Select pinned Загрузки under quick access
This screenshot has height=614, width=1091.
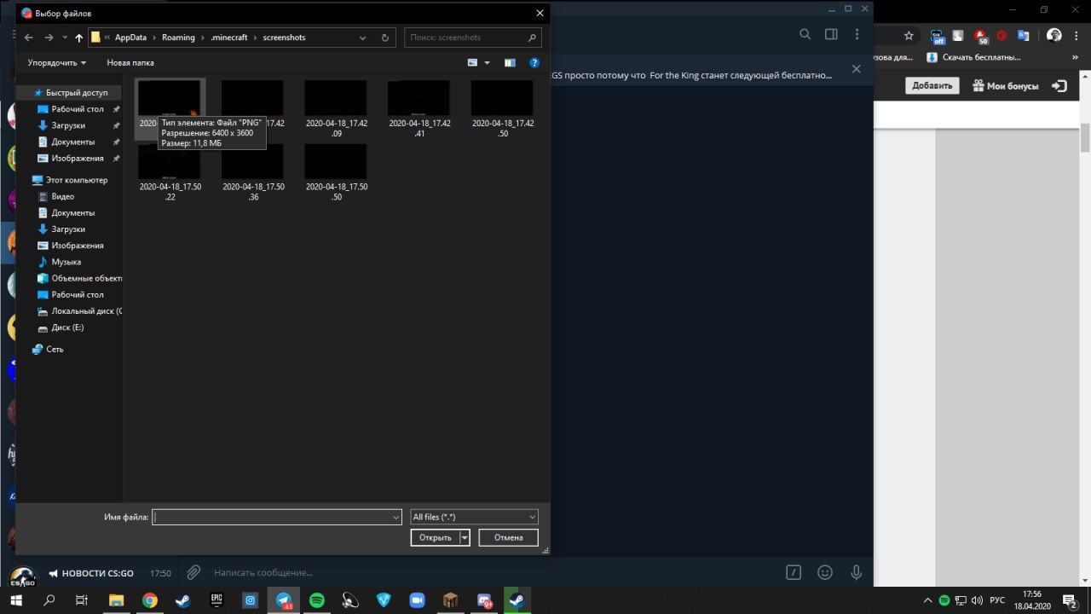click(68, 125)
